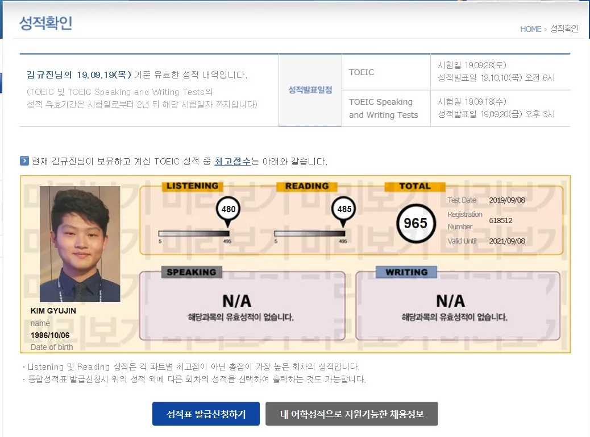Click the WRITING section label
This screenshot has height=437, width=590.
pyautogui.click(x=405, y=272)
